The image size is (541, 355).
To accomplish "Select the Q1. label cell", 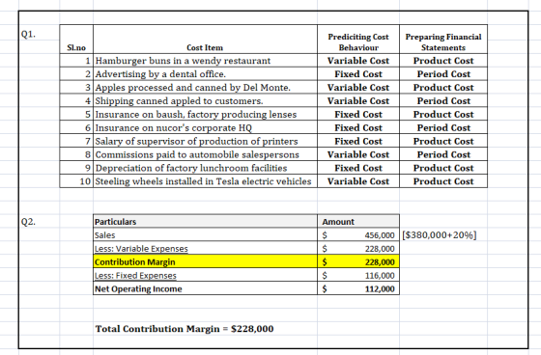I will pyautogui.click(x=28, y=34).
